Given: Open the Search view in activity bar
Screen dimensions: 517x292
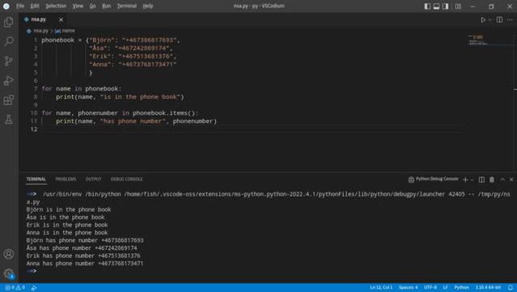Looking at the screenshot, I should coord(9,41).
